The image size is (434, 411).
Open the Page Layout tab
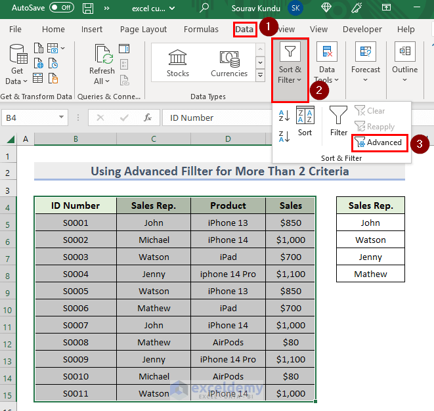143,30
